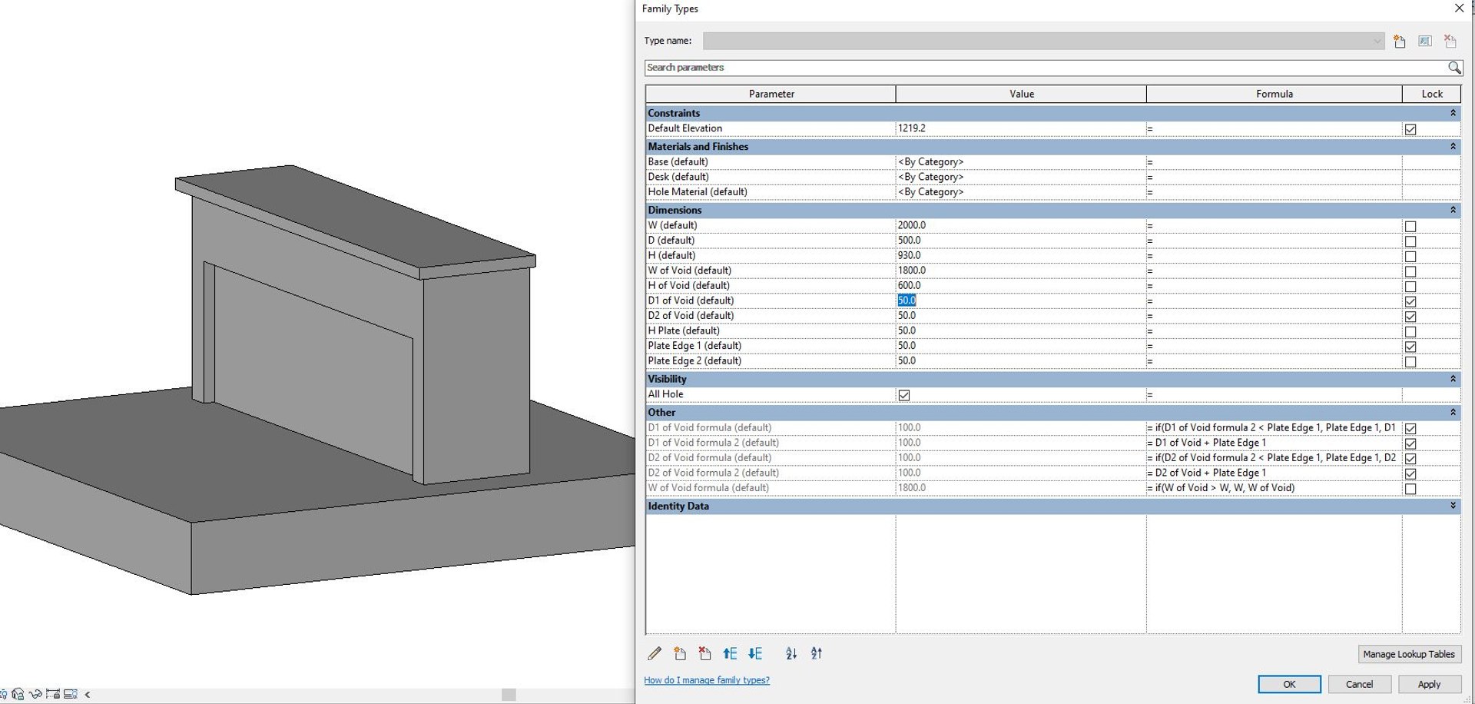Check the lock for Plate Edge 2
The image size is (1475, 704).
(1410, 361)
